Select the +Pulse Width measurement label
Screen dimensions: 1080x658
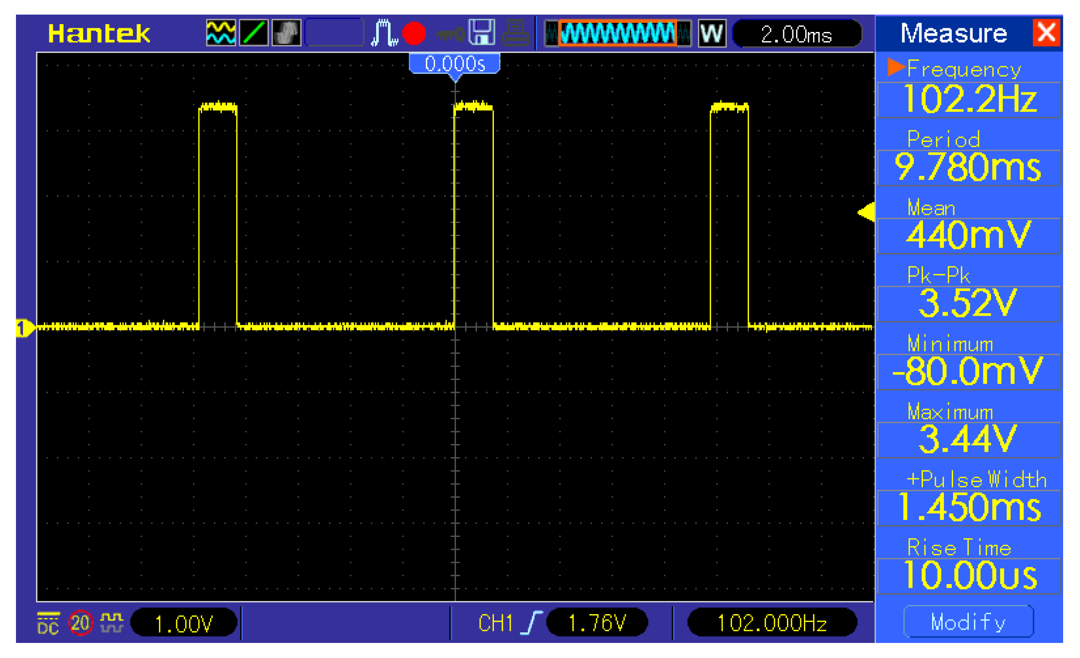(976, 479)
